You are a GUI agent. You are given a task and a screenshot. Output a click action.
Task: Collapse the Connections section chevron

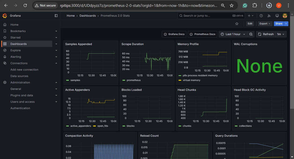pyautogui.click(x=56, y=63)
